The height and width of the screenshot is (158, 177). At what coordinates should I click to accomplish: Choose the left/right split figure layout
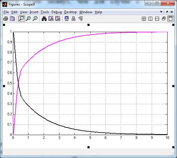[150, 19]
